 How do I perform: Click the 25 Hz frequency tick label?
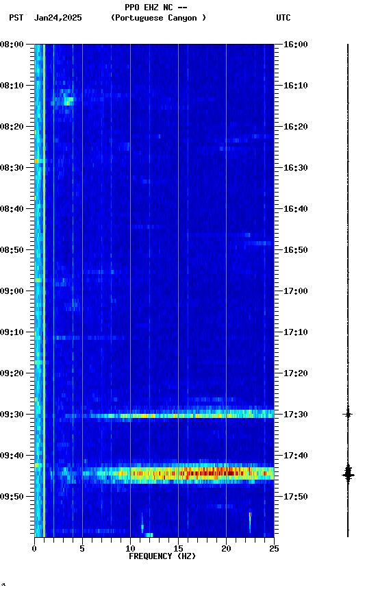[274, 549]
